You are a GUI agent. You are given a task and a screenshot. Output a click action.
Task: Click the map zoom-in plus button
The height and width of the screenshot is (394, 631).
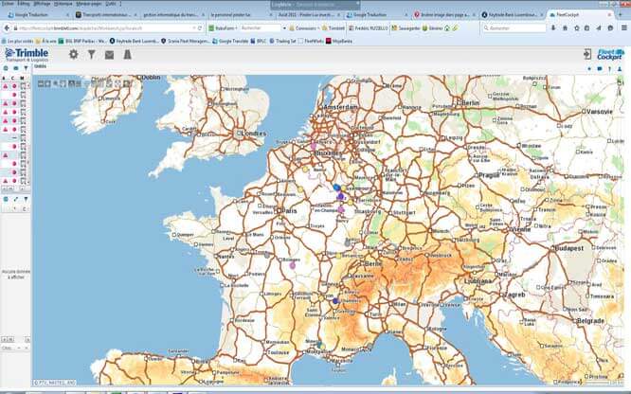[x=47, y=83]
